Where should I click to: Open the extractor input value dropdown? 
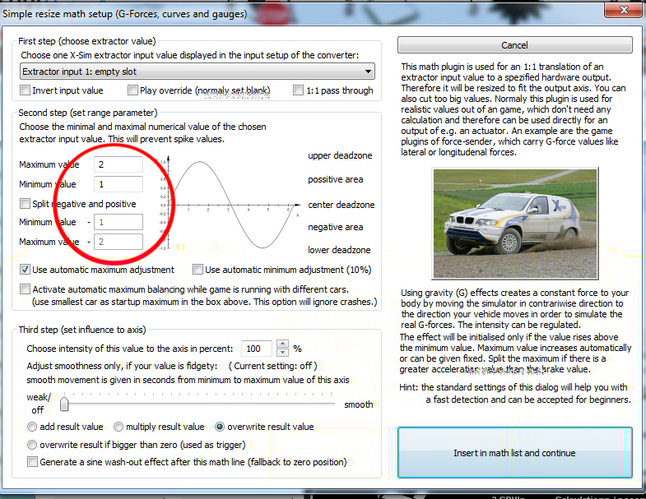click(x=197, y=72)
